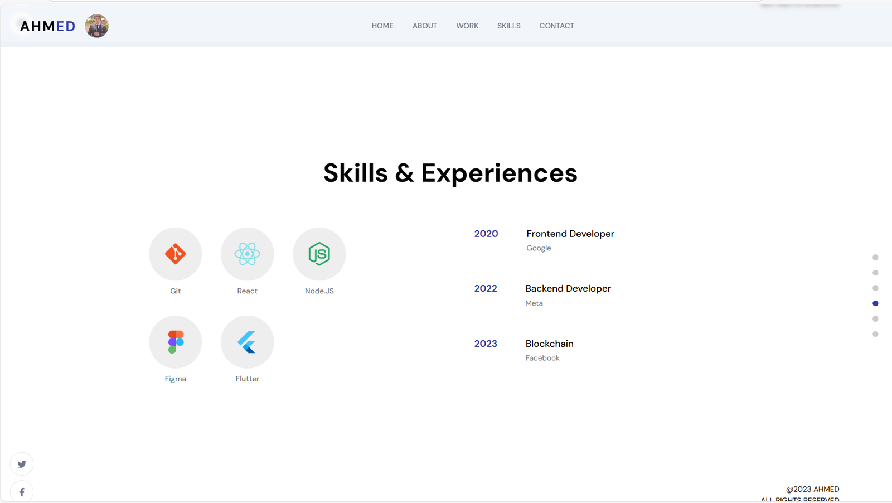Select the last pagination dot
Screen dimensions: 892x503
point(875,334)
